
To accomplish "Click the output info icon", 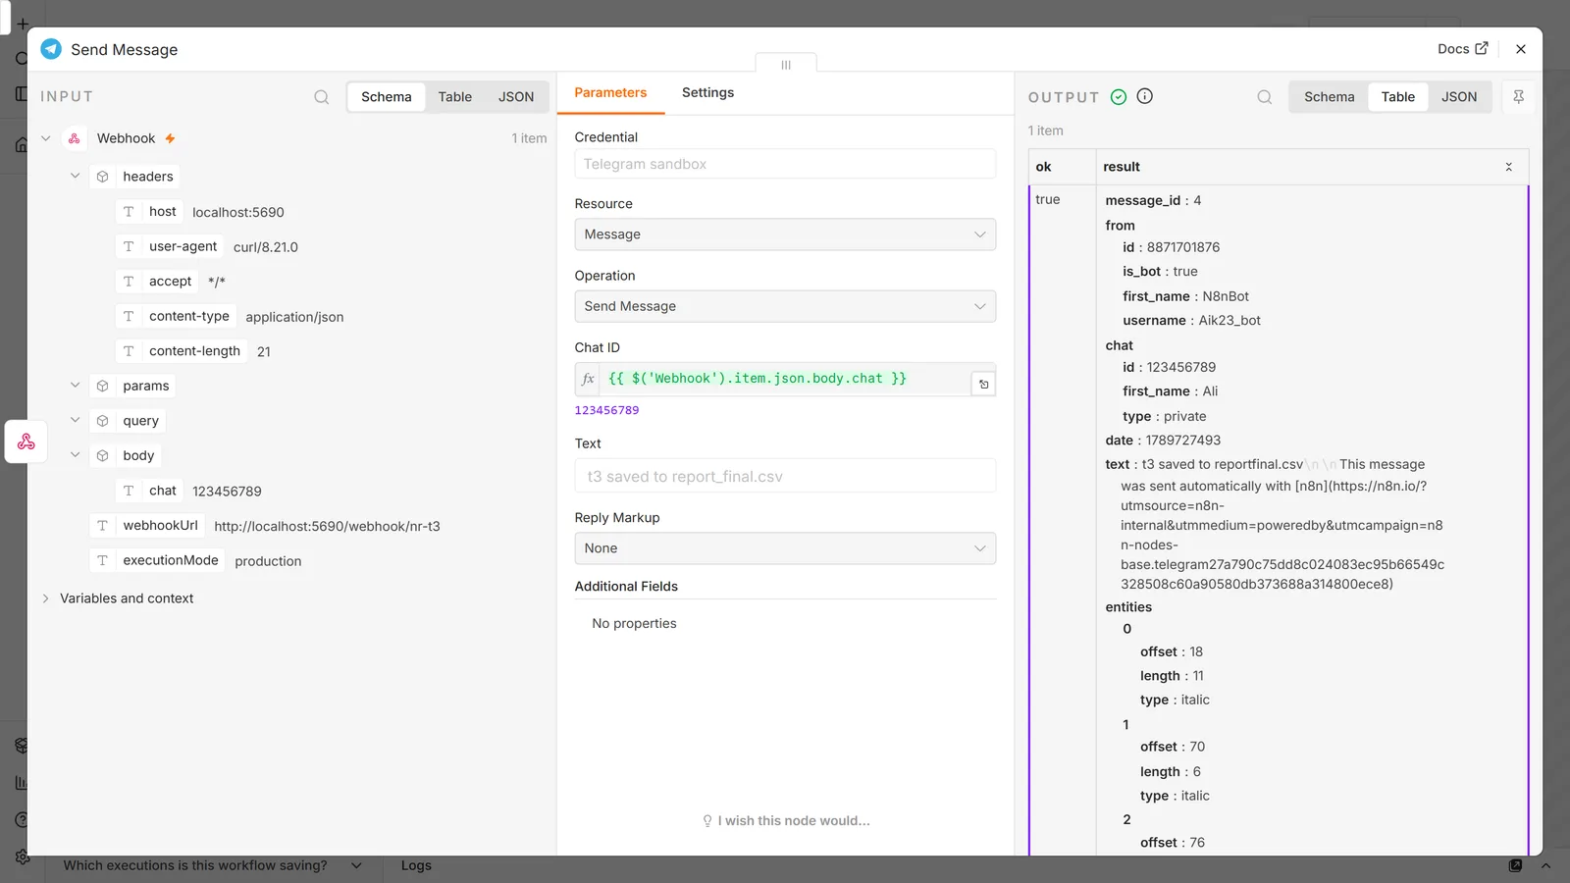I will click(x=1144, y=96).
